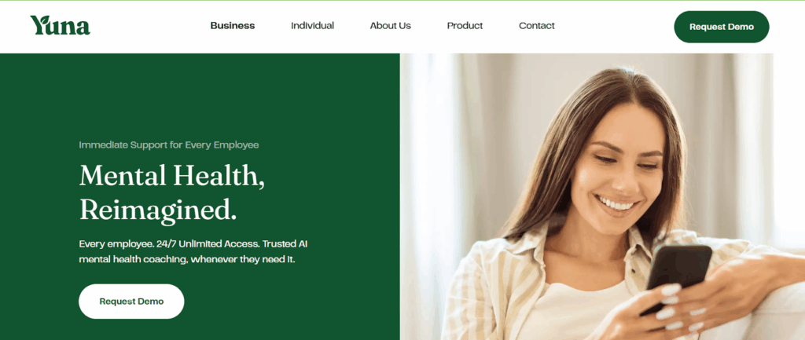The height and width of the screenshot is (340, 805).
Task: Click 'Immediate Support for Every Employee' tagline
Action: (x=169, y=145)
